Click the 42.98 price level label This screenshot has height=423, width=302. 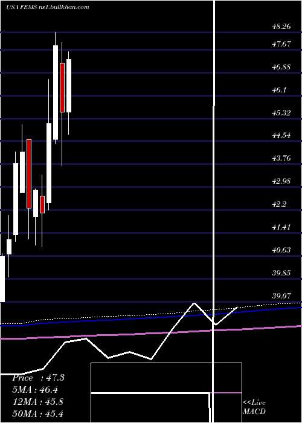[x=281, y=181]
